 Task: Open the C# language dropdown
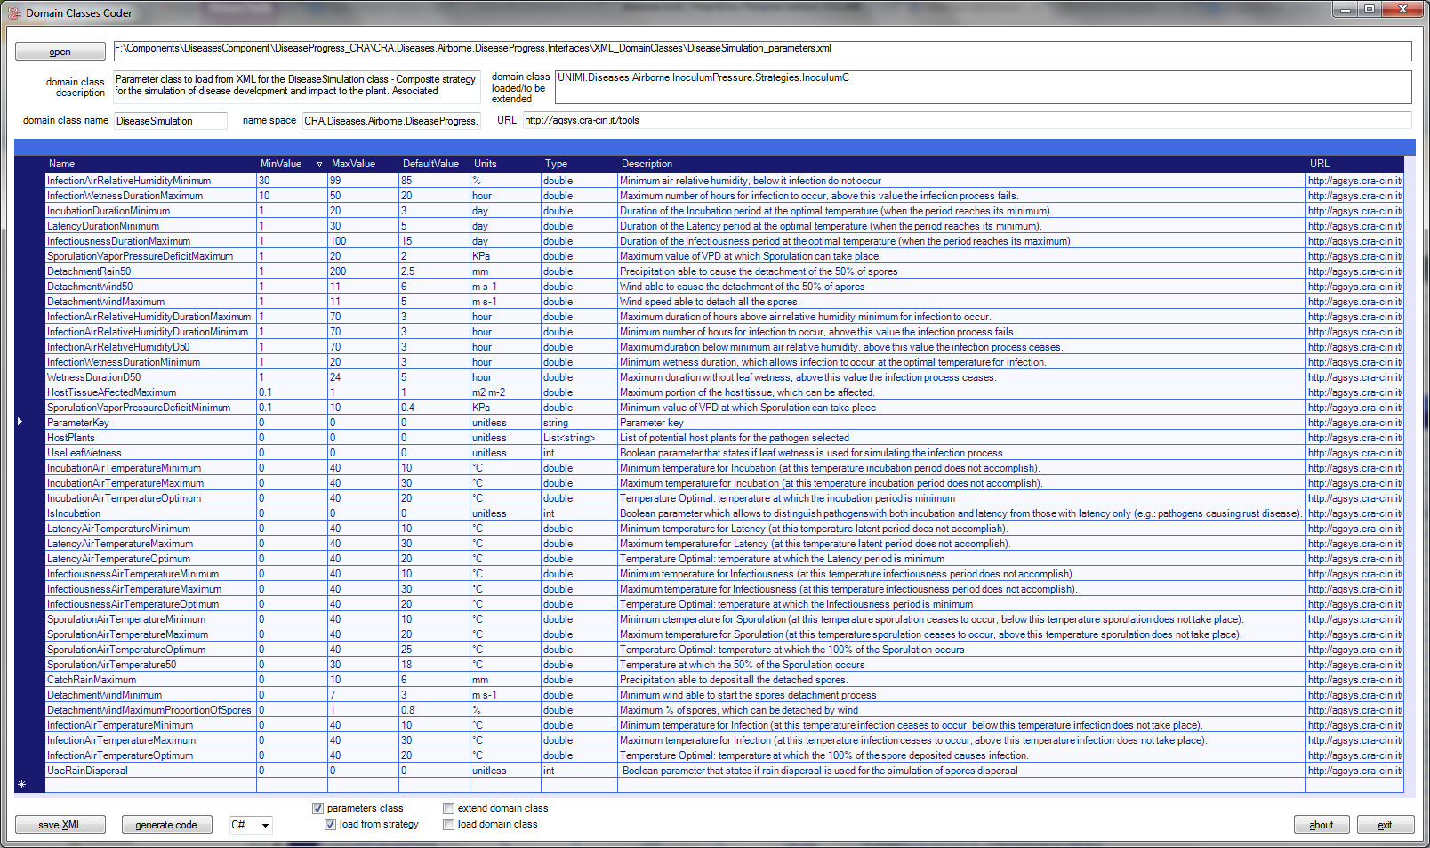point(251,825)
